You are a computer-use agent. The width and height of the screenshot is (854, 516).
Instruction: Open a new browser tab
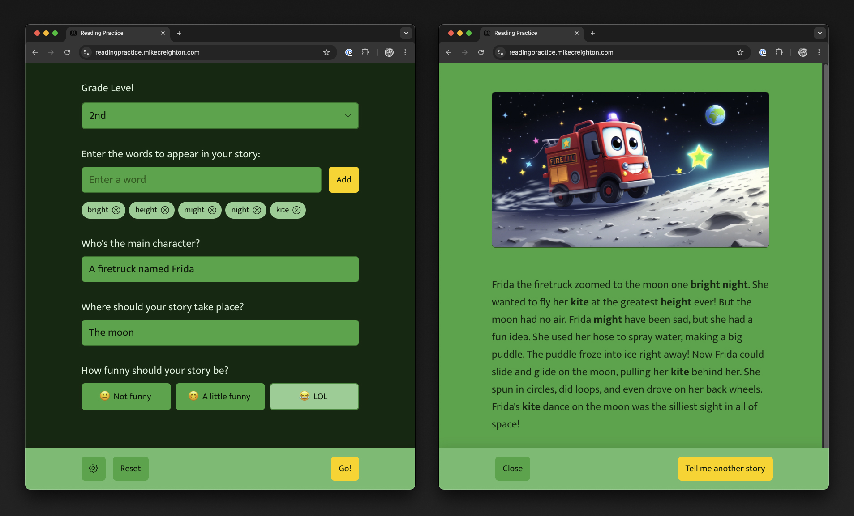[x=179, y=33]
